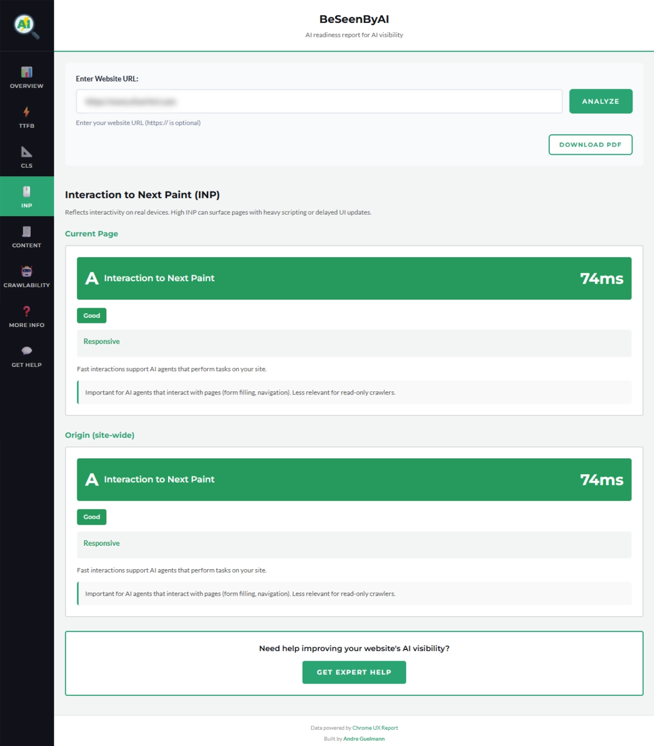654x746 pixels.
Task: Visit Andre Guelmann's link in footer
Action: [x=363, y=738]
